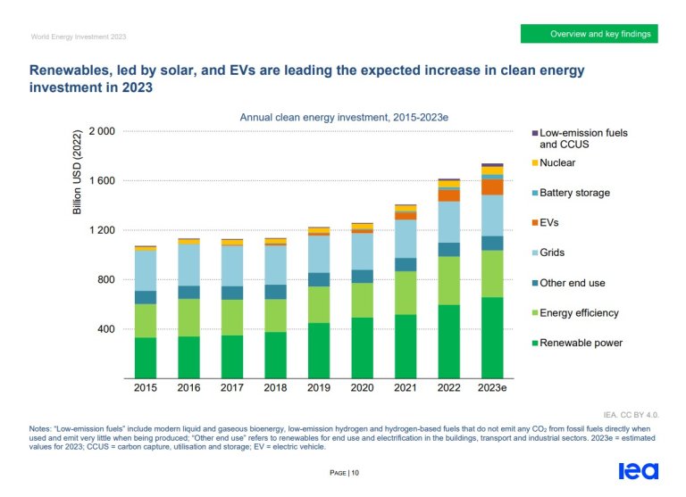The width and height of the screenshot is (686, 497).
Task: Click the 'EVs' legend label
Action: 549,223
